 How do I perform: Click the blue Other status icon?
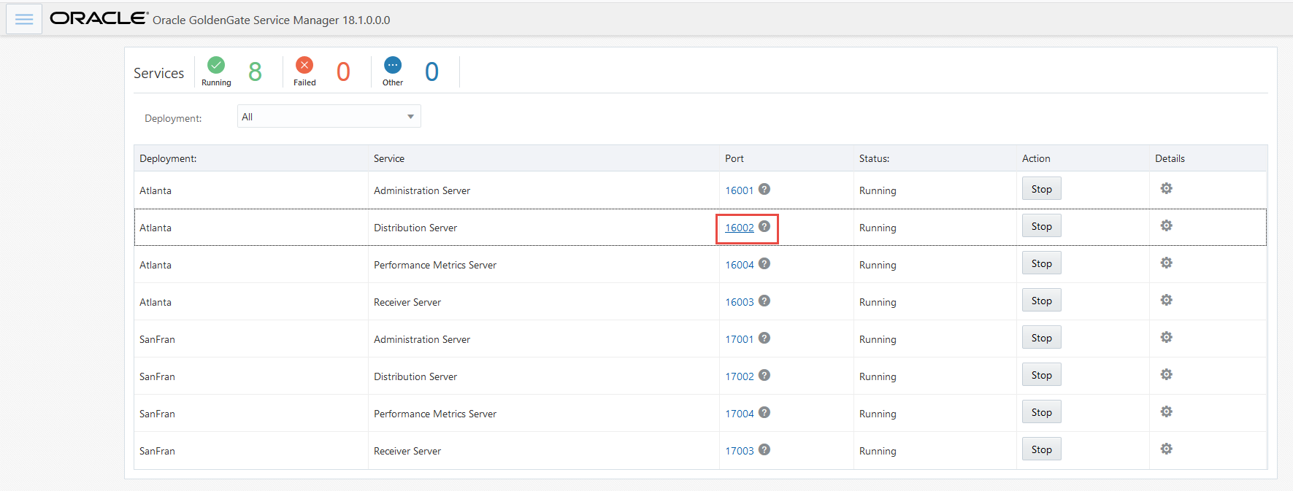point(393,65)
